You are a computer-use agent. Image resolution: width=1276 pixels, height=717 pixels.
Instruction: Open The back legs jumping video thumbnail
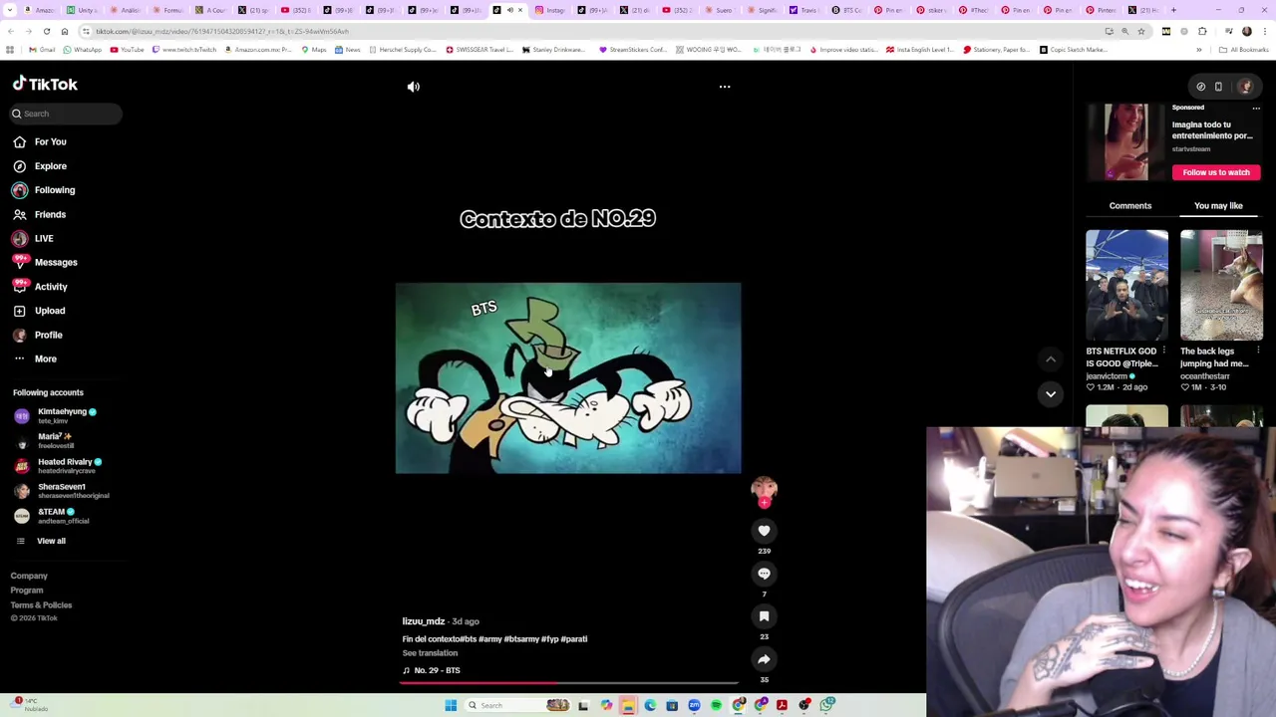pyautogui.click(x=1221, y=286)
